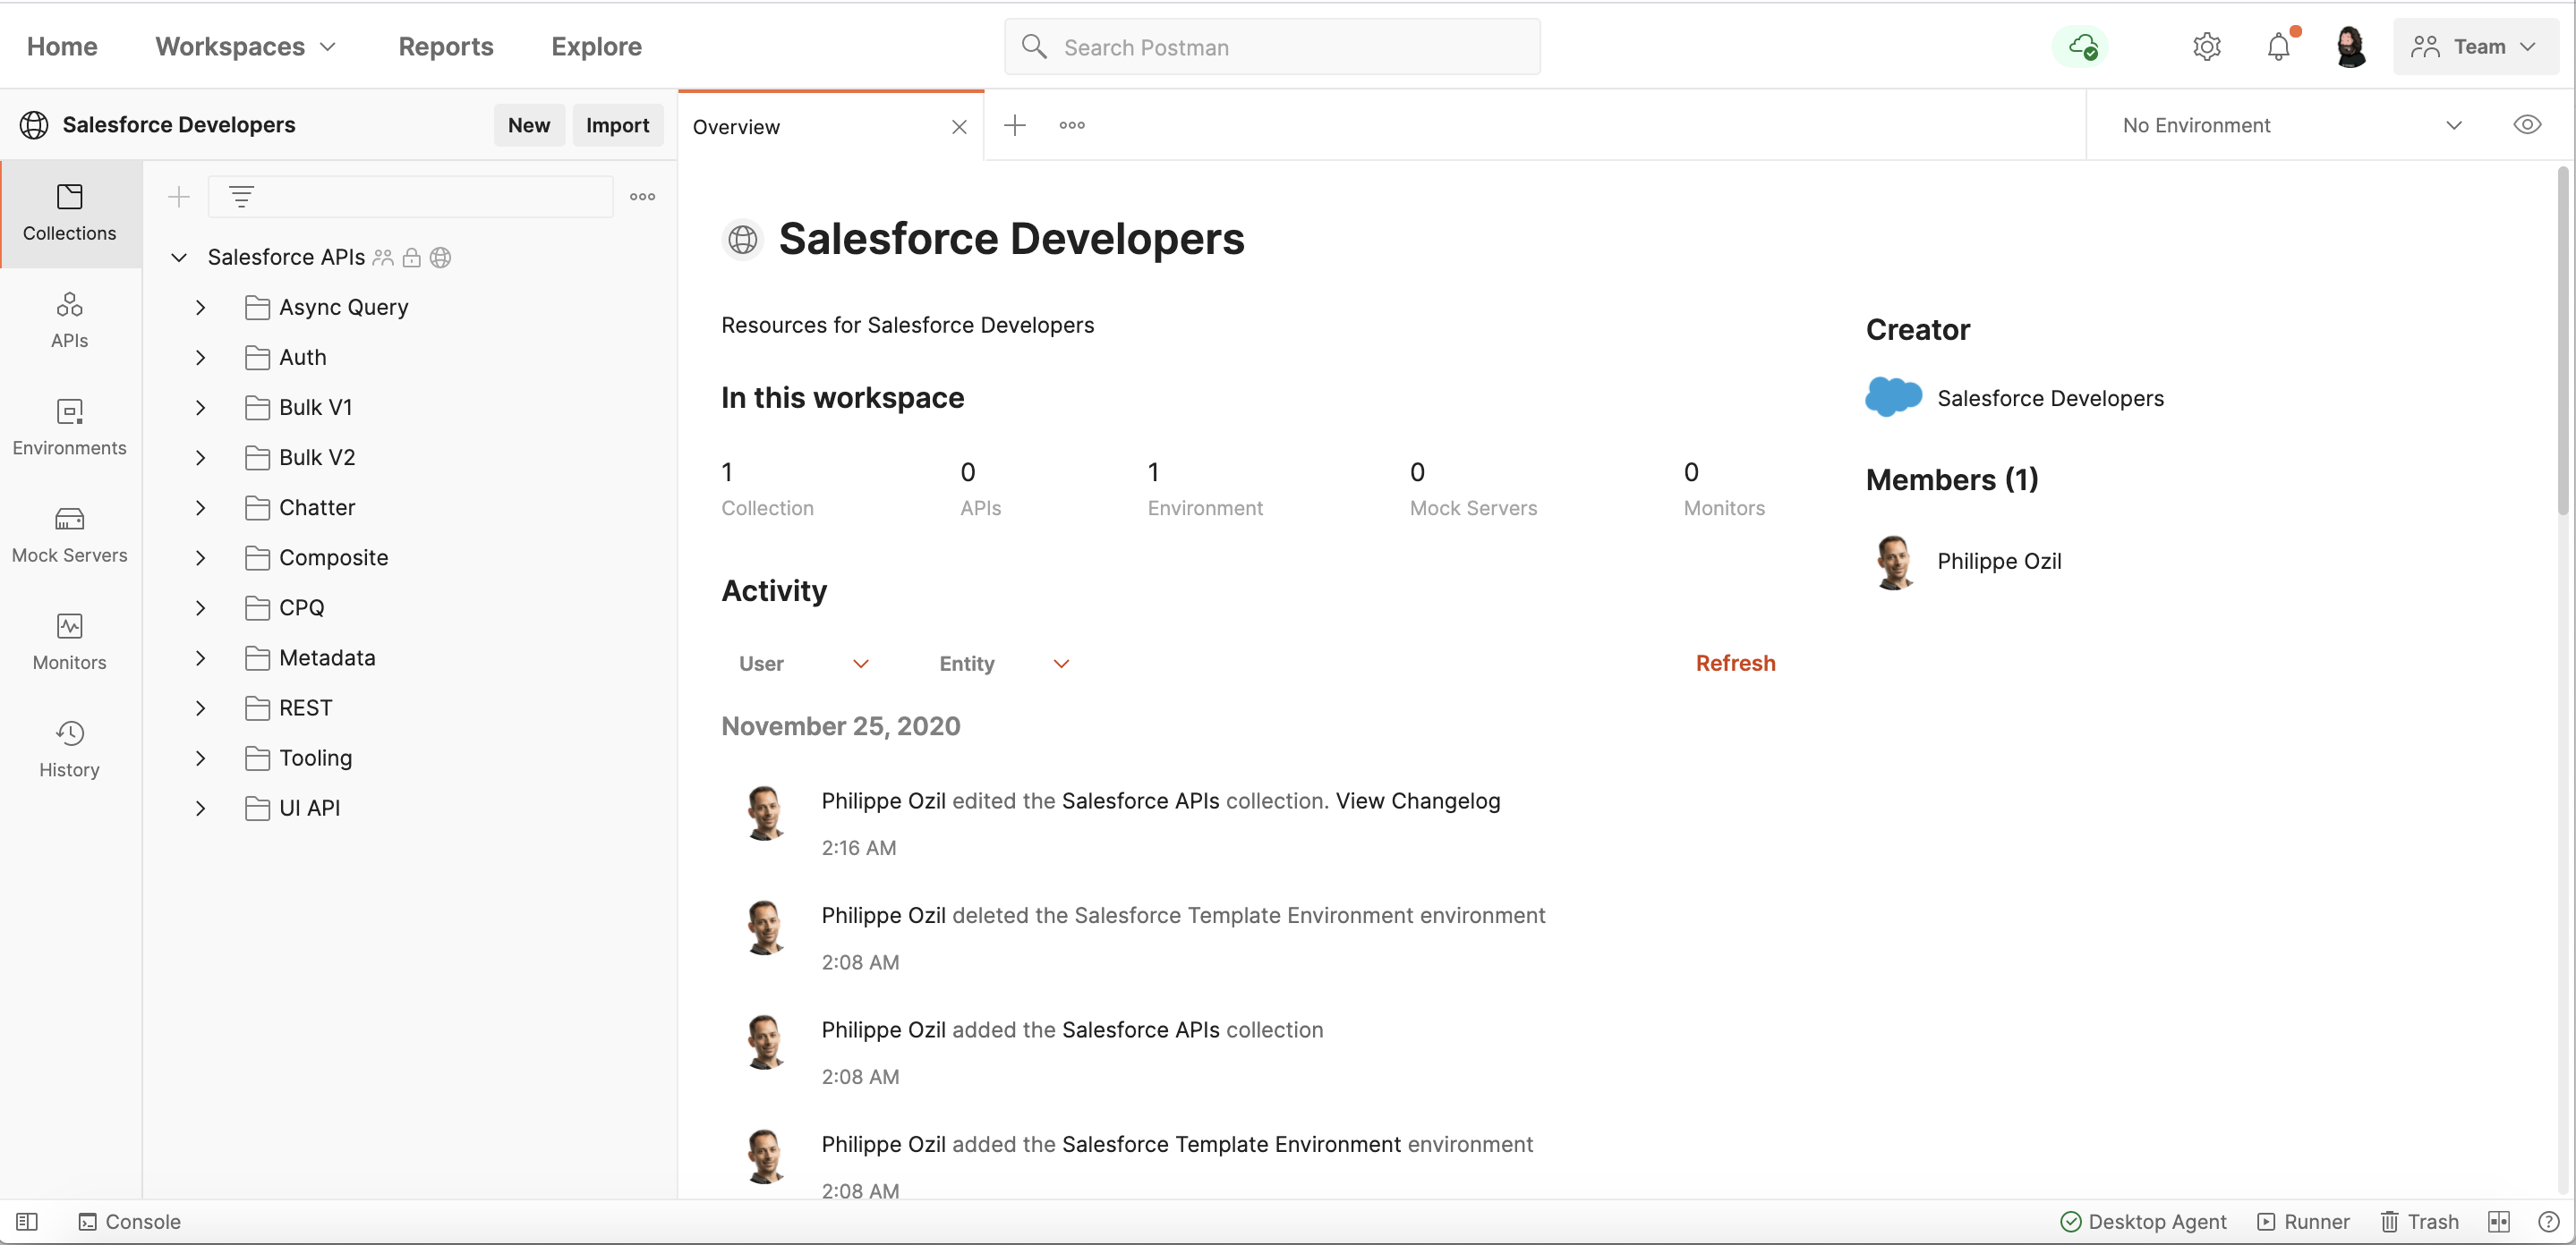Open the Monitors sidebar panel
The height and width of the screenshot is (1245, 2576).
[x=70, y=641]
